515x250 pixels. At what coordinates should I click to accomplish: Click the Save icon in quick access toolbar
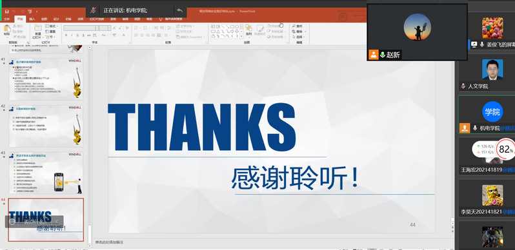click(x=7, y=12)
